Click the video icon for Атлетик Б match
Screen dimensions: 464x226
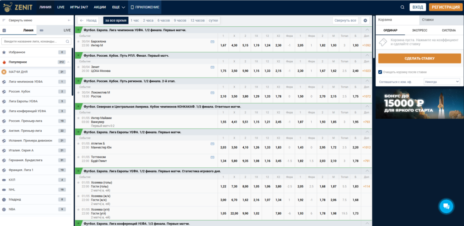pos(212,144)
